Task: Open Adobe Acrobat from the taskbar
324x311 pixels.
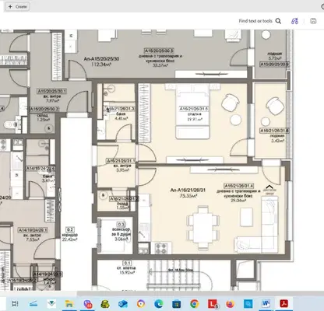Action: coord(283,303)
